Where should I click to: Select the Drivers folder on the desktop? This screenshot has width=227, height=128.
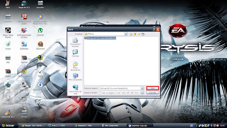click(x=24, y=114)
